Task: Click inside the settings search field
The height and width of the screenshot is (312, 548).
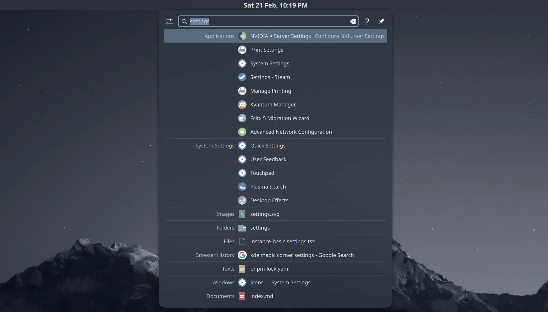Action: click(x=268, y=21)
